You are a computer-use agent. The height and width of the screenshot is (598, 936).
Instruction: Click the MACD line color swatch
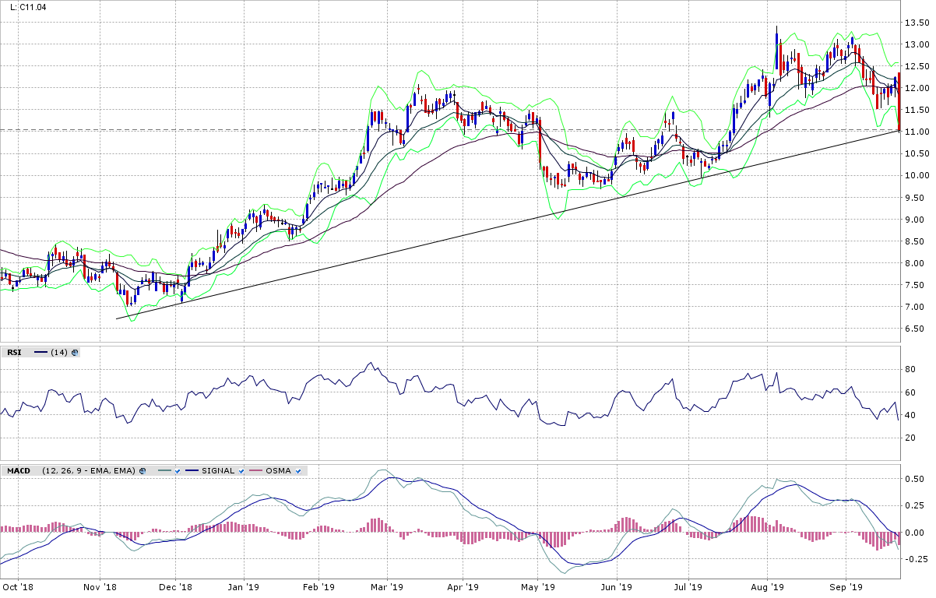164,471
